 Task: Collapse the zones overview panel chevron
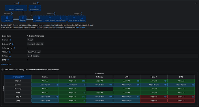(196, 3)
